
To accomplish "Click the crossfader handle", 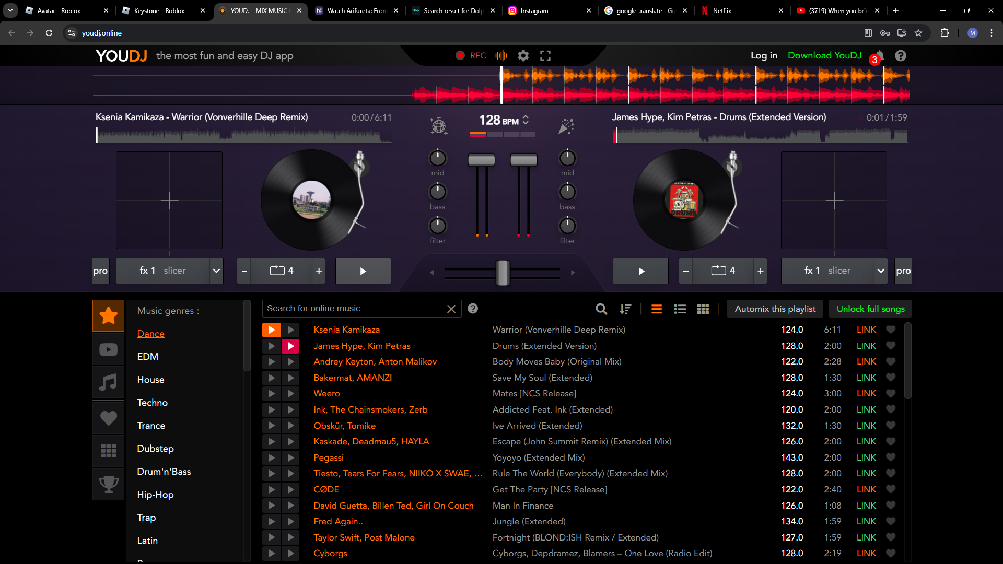I will point(503,273).
